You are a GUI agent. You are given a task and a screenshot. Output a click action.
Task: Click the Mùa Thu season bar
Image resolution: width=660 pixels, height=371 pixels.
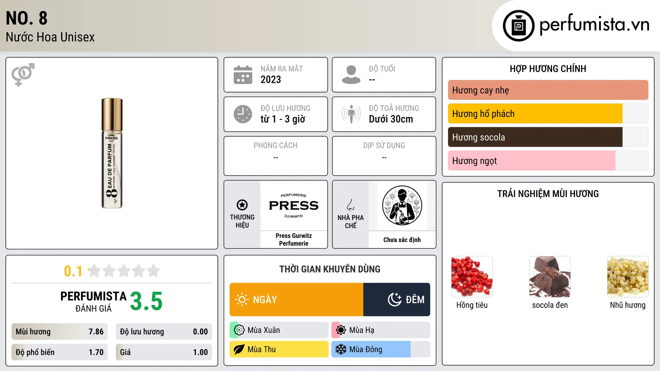tap(279, 349)
